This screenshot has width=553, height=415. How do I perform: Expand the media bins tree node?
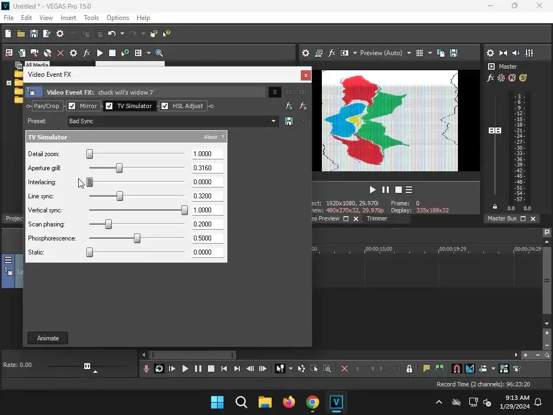pos(9,83)
